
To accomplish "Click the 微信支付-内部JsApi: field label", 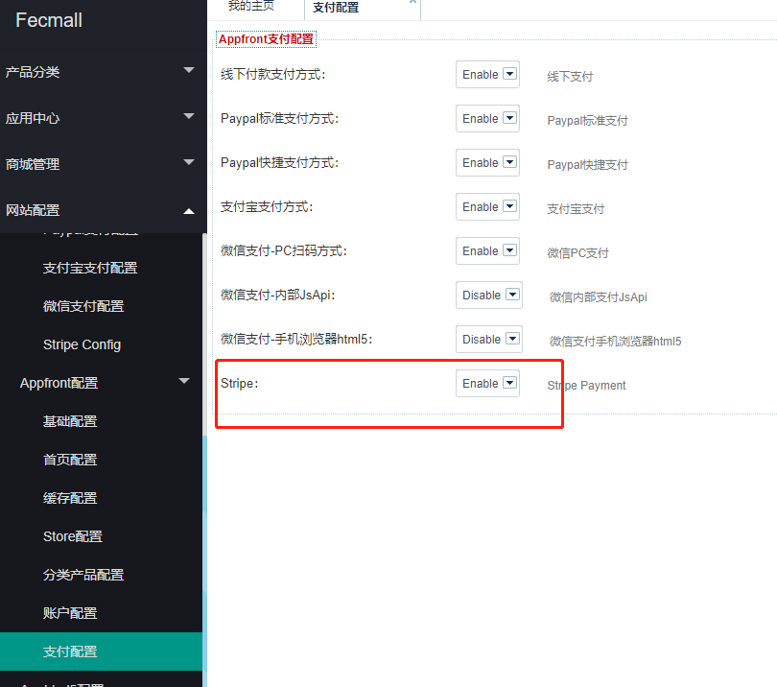I will pos(278,295).
